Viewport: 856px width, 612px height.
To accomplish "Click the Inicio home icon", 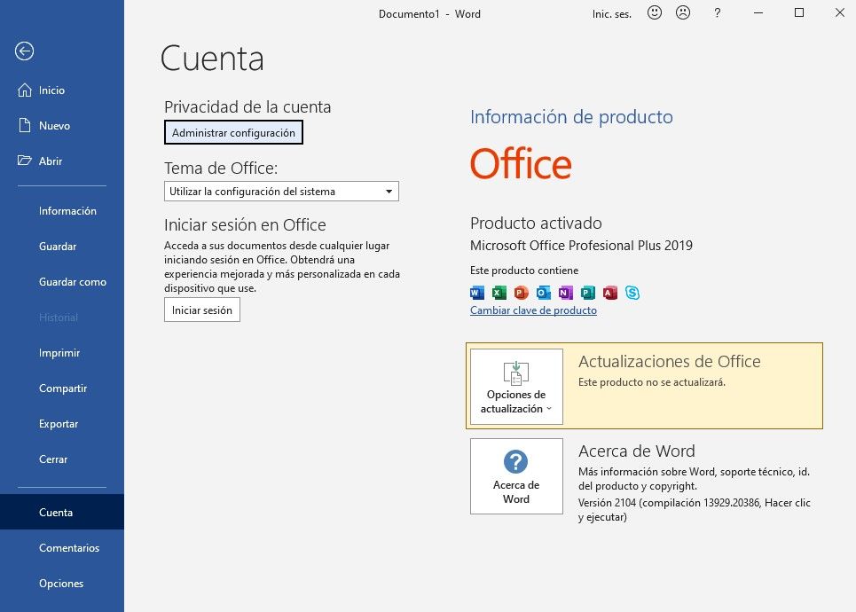I will point(25,90).
